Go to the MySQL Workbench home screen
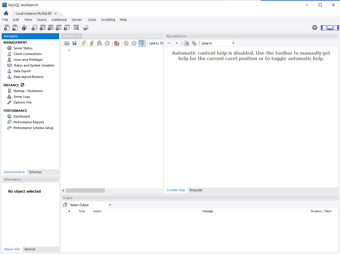The width and height of the screenshot is (340, 254). 6,13
